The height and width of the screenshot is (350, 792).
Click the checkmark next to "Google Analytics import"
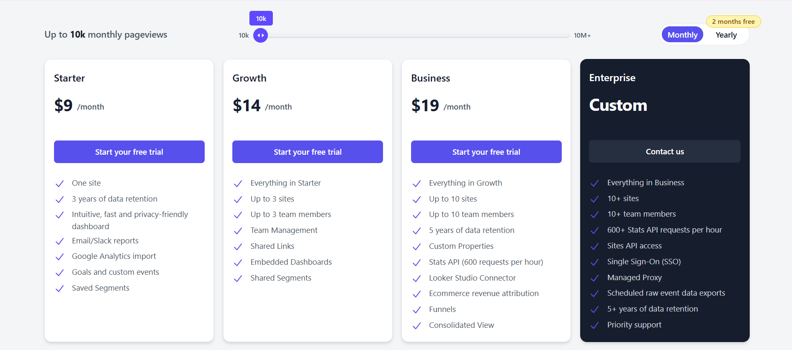tap(59, 256)
